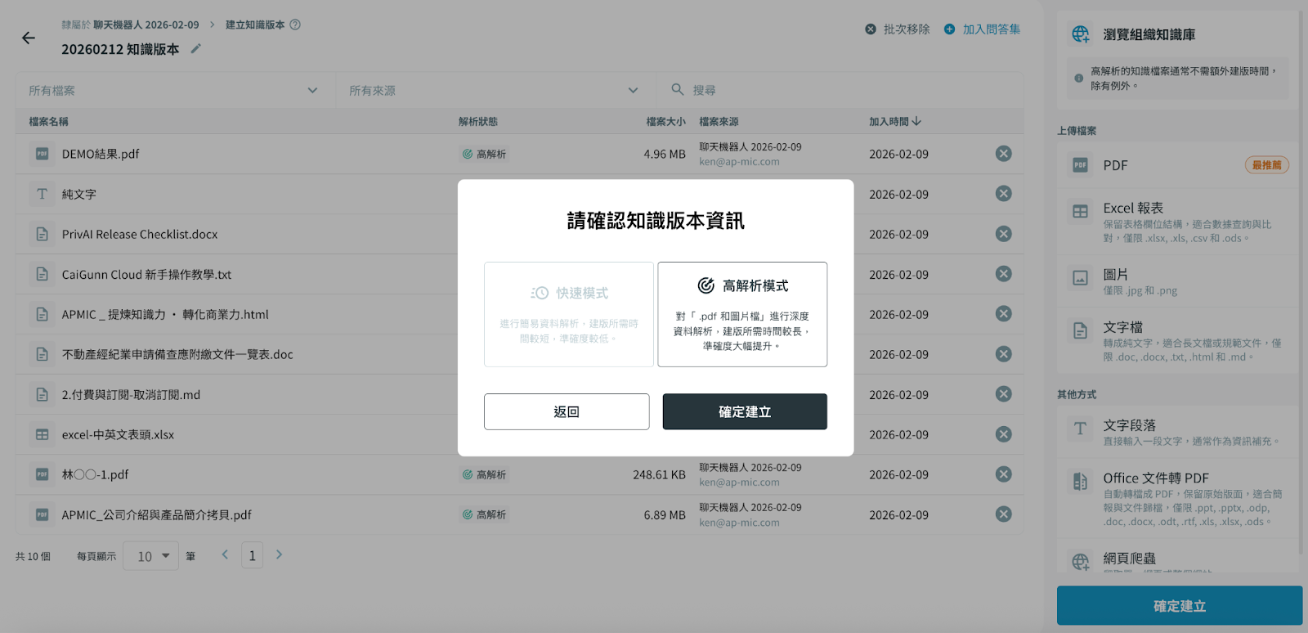Choose PDF upload option in sidebar

[1177, 165]
